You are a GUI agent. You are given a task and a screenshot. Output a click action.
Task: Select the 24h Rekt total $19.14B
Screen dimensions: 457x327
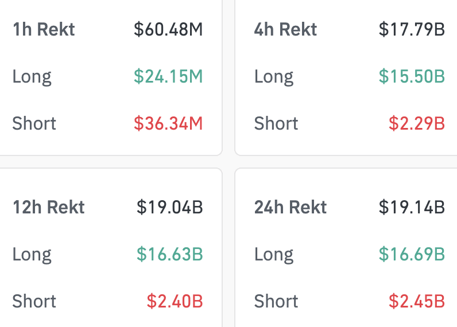click(x=412, y=207)
